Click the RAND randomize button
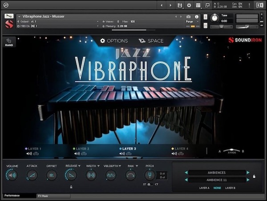 tap(9, 42)
